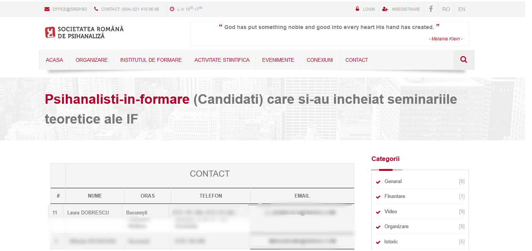The image size is (532, 251).
Task: Click the phone icon beside contact number
Action: point(96,9)
